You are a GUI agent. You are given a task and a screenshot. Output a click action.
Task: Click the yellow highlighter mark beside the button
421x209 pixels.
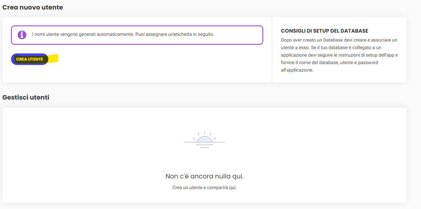(x=53, y=58)
